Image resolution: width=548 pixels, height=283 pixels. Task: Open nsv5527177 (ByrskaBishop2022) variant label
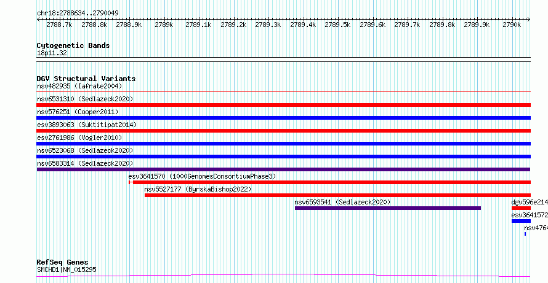click(198, 189)
